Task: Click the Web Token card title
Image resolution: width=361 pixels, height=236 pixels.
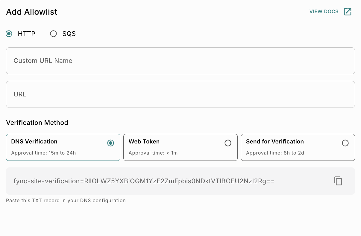Action: (144, 141)
